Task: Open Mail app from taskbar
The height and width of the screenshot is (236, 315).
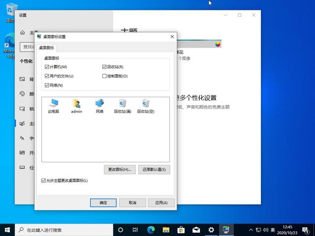Action: pos(196,230)
